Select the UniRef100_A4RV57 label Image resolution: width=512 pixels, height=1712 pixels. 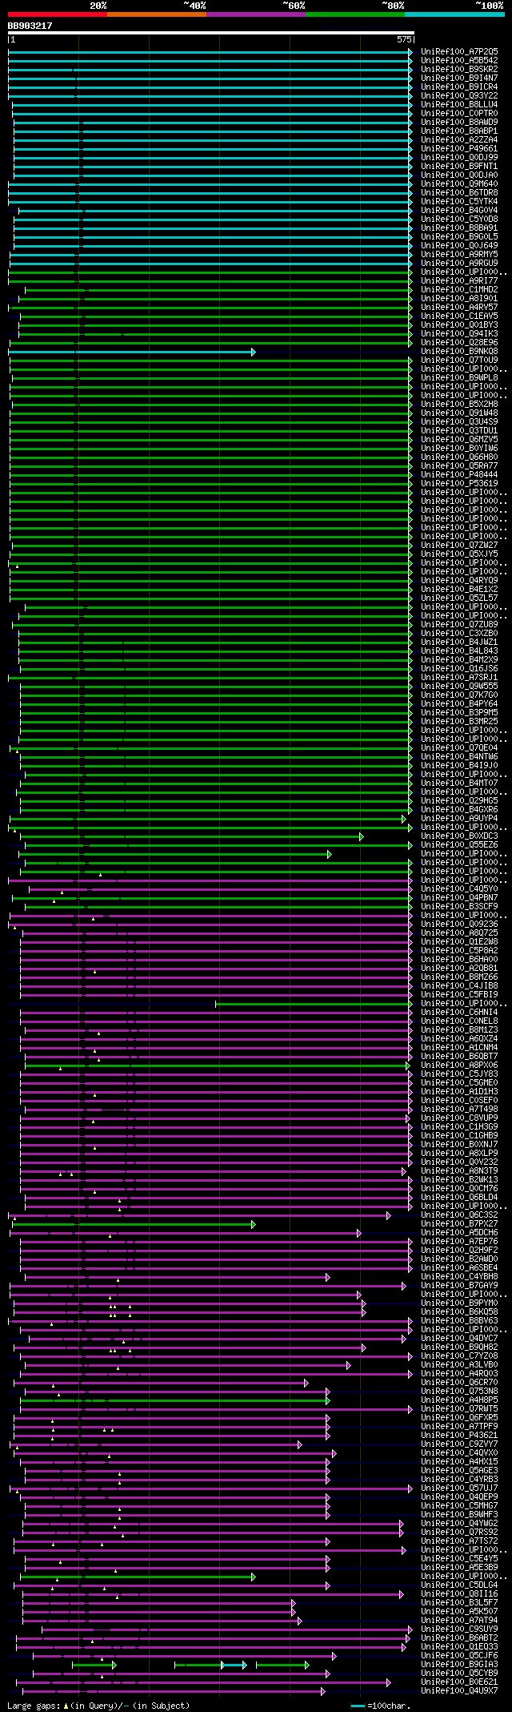[x=459, y=307]
